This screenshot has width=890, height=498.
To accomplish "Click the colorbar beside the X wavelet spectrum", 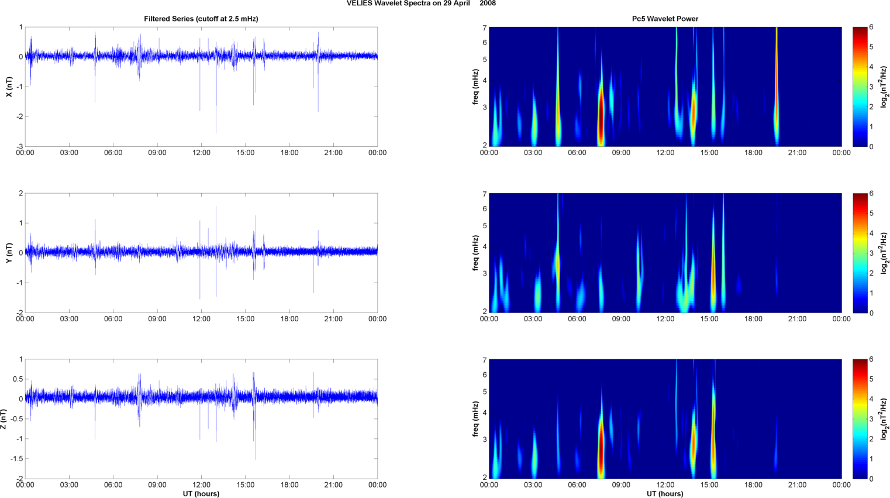I will tap(860, 87).
